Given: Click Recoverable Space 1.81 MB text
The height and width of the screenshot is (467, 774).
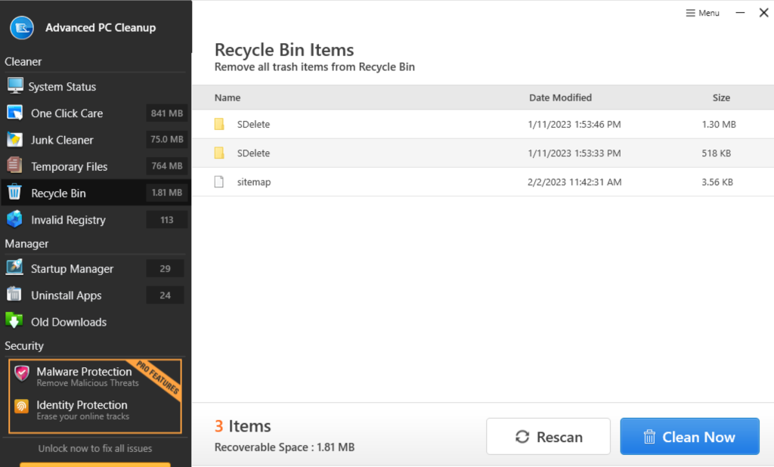Looking at the screenshot, I should click(284, 447).
